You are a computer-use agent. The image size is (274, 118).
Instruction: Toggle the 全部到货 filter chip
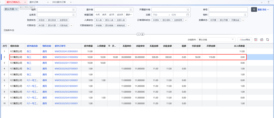tap(64, 20)
